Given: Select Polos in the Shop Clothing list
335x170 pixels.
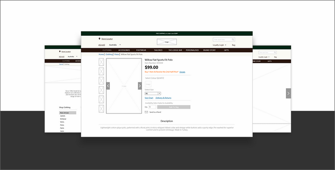Looking at the screenshot, I should point(62,125).
